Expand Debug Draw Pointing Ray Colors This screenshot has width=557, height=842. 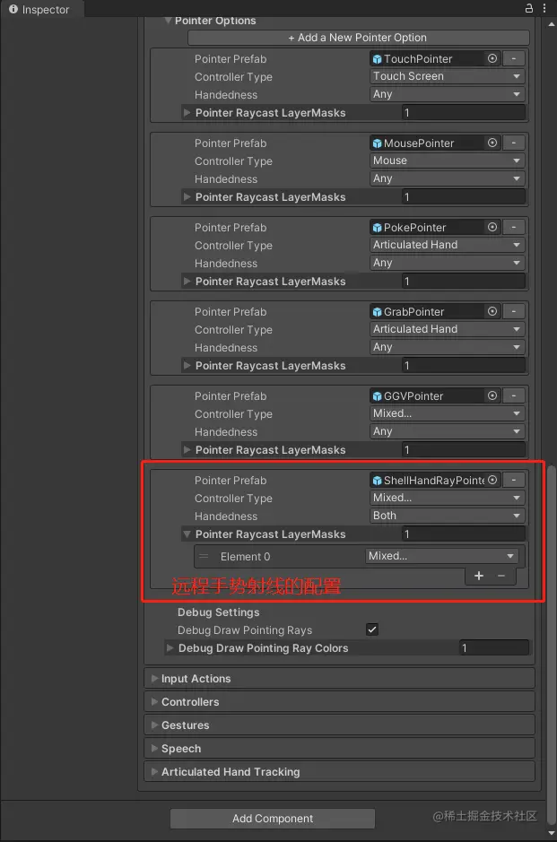tap(170, 647)
